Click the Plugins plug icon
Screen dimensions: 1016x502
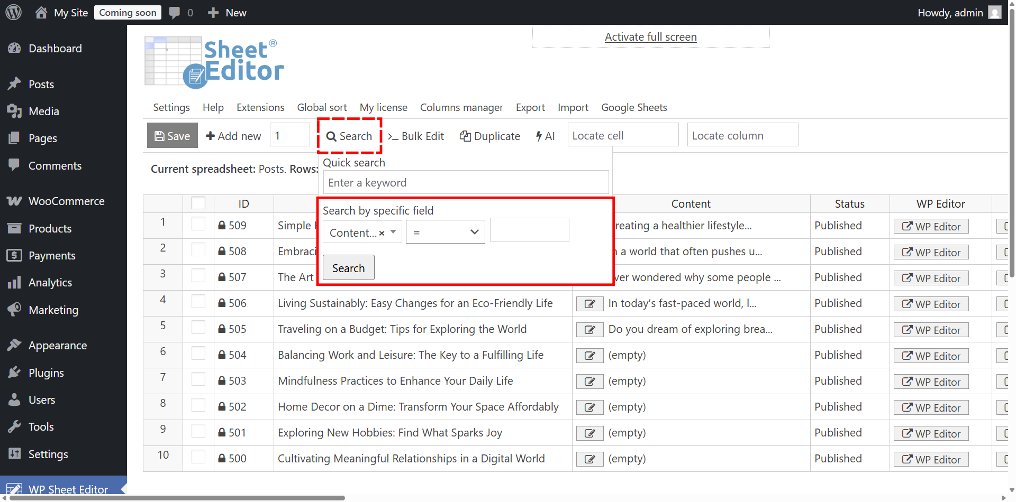(14, 373)
